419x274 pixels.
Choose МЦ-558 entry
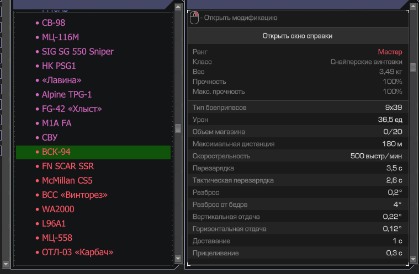click(57, 238)
